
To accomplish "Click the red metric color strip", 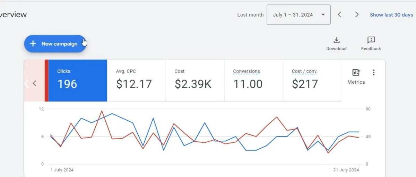I will click(46, 81).
